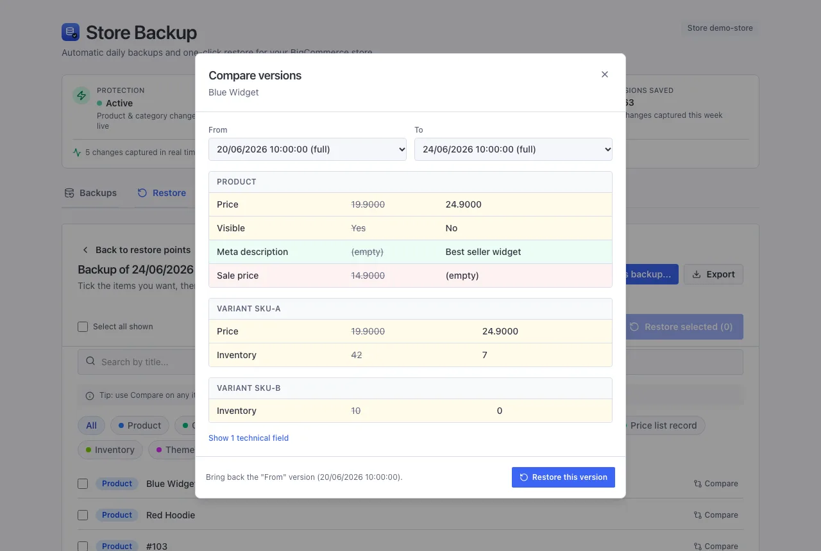Click the compare icon on Blue Widget row
This screenshot has width=821, height=551.
pyautogui.click(x=698, y=484)
